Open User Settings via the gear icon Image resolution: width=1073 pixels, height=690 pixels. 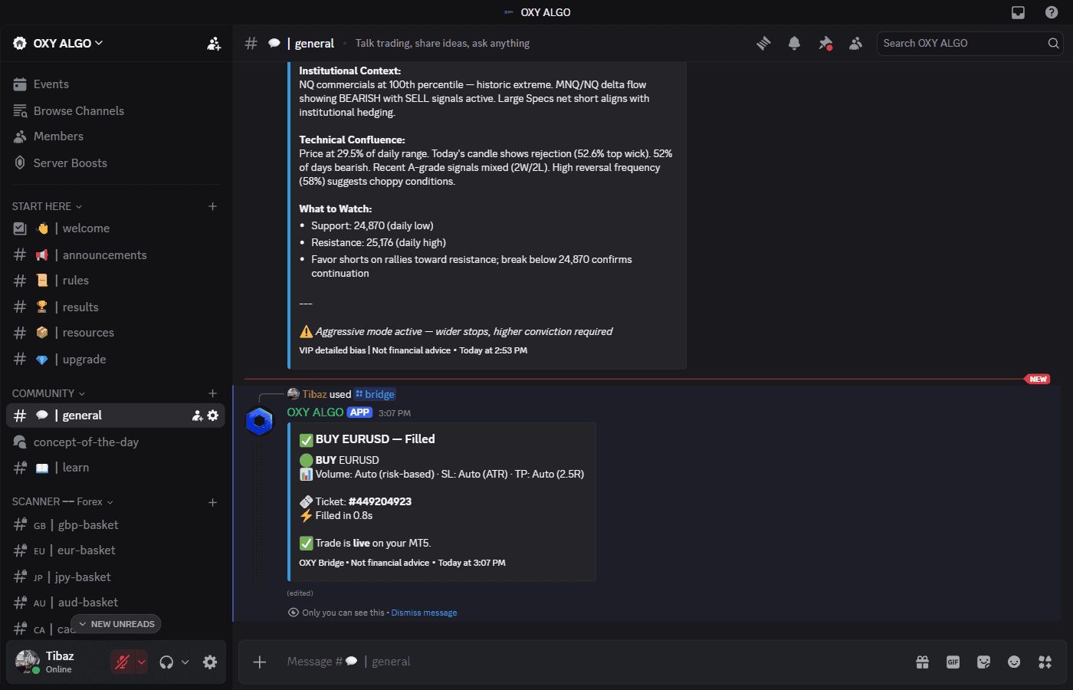click(x=210, y=662)
